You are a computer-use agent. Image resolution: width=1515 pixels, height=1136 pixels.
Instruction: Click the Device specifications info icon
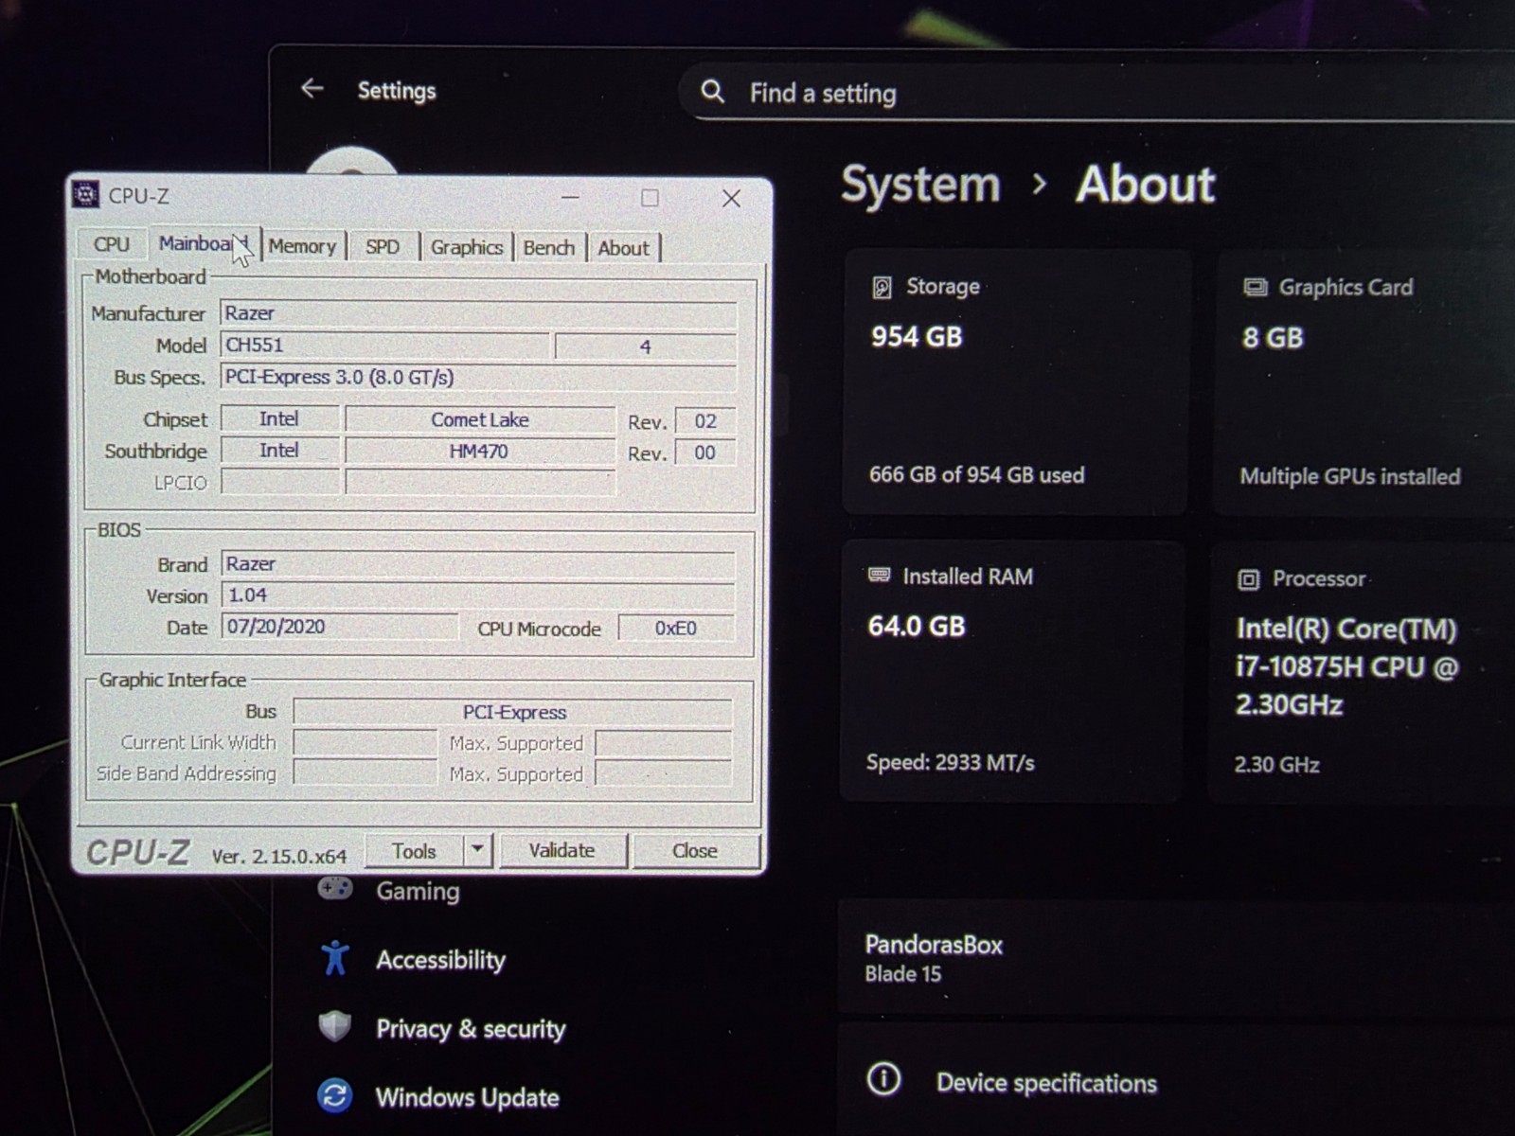[883, 1079]
